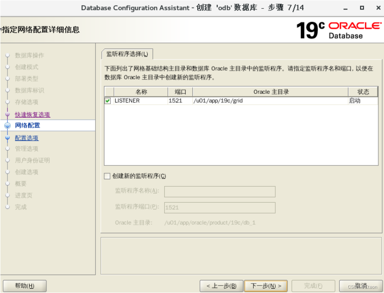Click the 端口 column header
Viewport: 384px width, 293px height.
[180, 92]
